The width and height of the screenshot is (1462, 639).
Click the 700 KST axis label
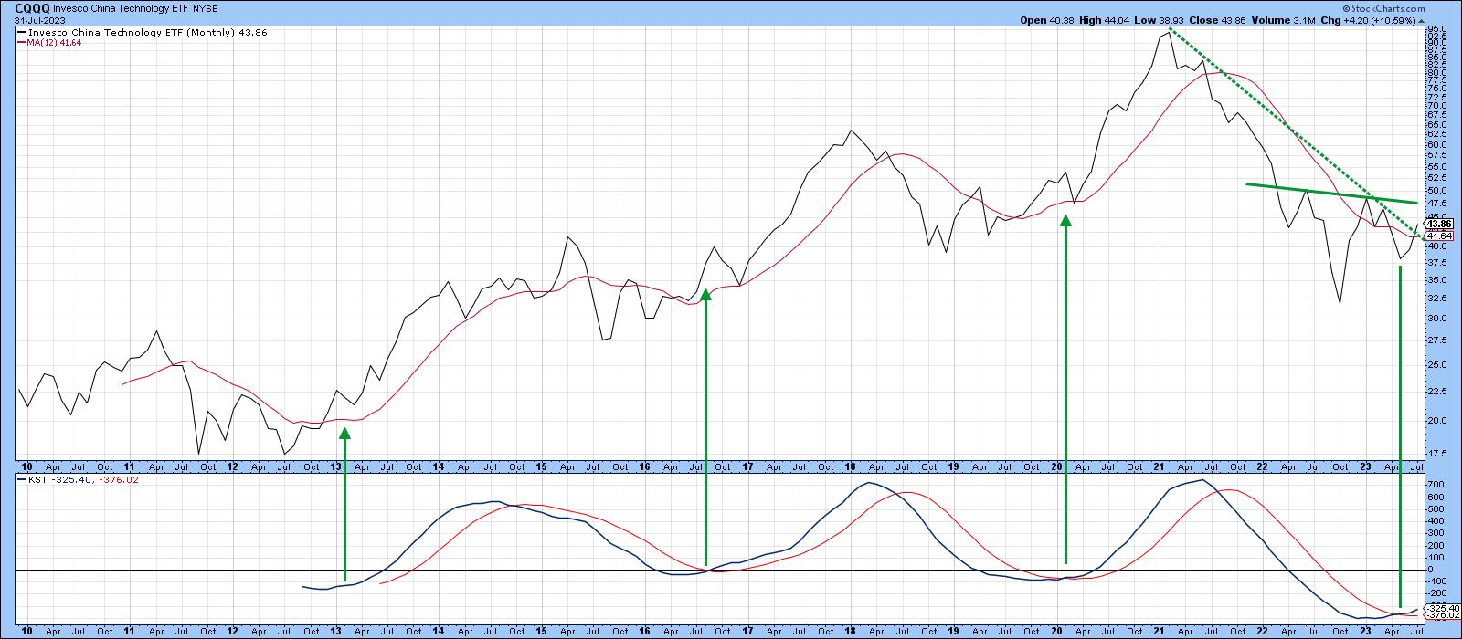point(1435,485)
